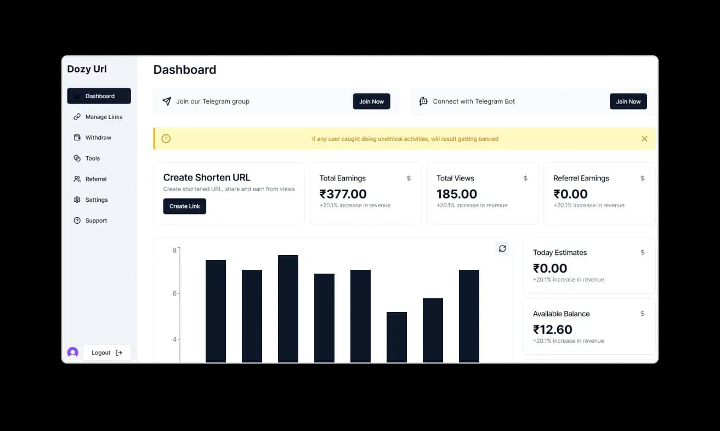Click dollar icon on Total Earnings card

pyautogui.click(x=409, y=178)
